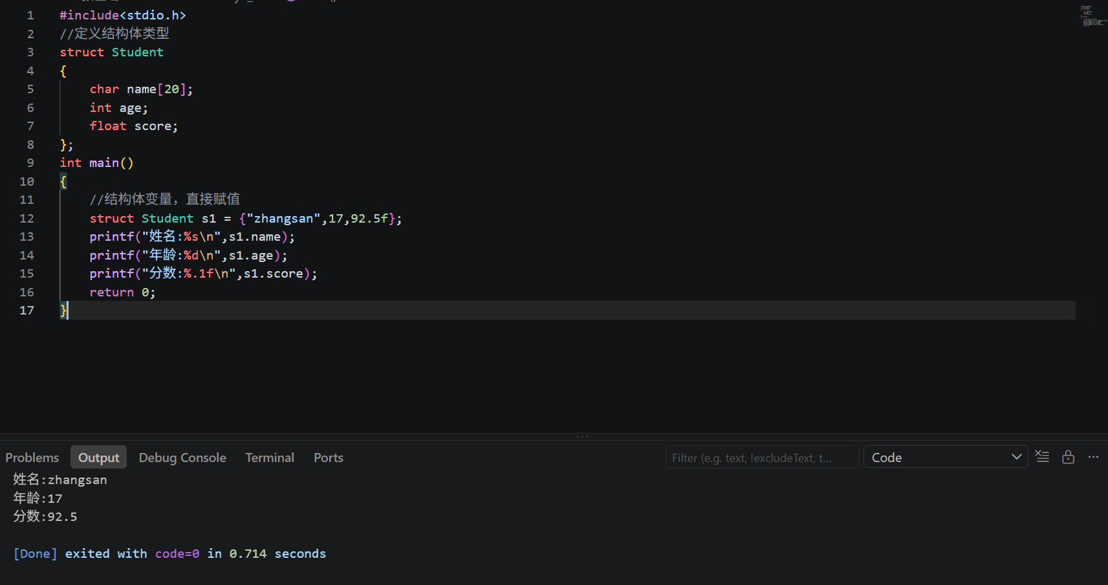
Task: Toggle the output scroll lock icon
Action: coord(1068,457)
